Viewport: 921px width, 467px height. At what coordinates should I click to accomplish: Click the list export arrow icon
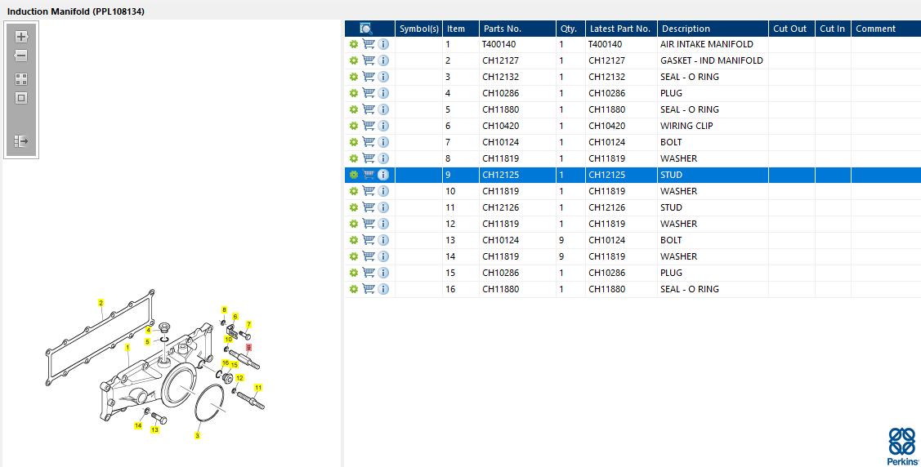click(x=21, y=140)
